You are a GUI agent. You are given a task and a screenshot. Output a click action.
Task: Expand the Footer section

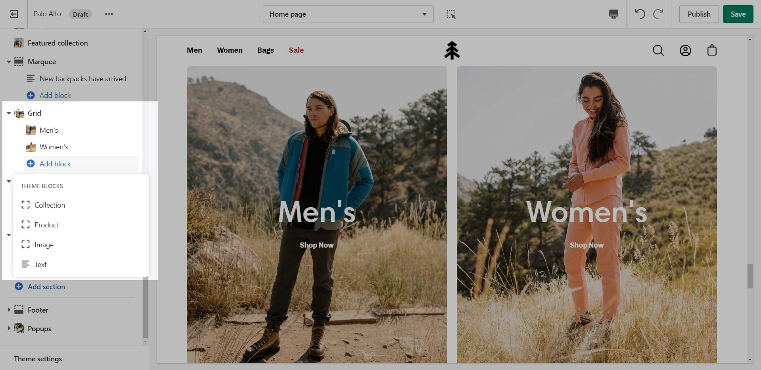point(9,310)
